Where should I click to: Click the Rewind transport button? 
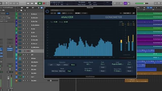28,3
